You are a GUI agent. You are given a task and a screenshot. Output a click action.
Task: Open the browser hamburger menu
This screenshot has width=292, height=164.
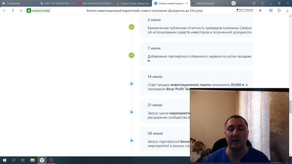coord(262,3)
